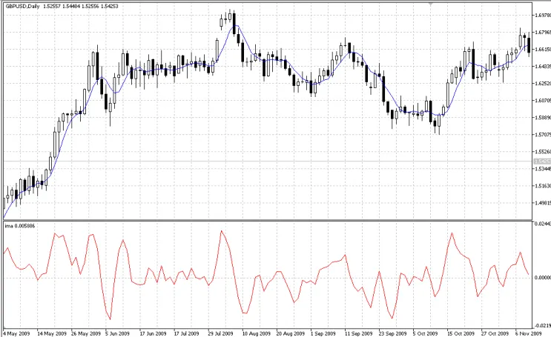Image resolution: width=551 pixels, height=337 pixels.
Task: Click the 1.60705 price level on the axis
Action: (x=541, y=100)
